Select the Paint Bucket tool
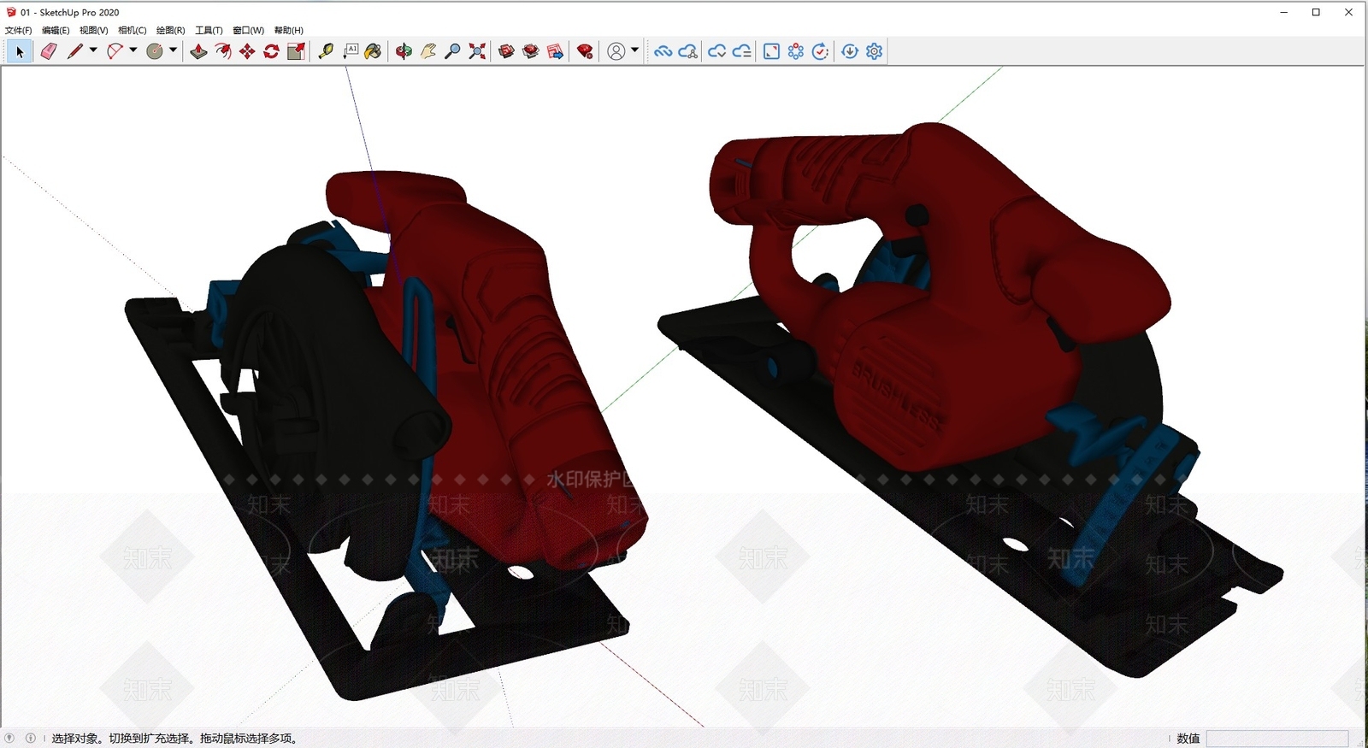Image resolution: width=1368 pixels, height=748 pixels. pyautogui.click(x=373, y=51)
